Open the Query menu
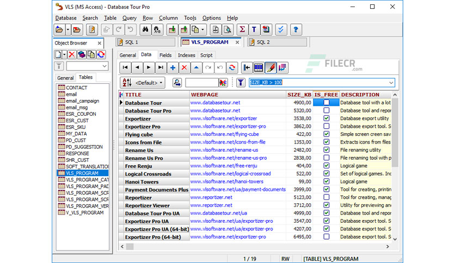Image resolution: width=455 pixels, height=263 pixels. tap(130, 18)
